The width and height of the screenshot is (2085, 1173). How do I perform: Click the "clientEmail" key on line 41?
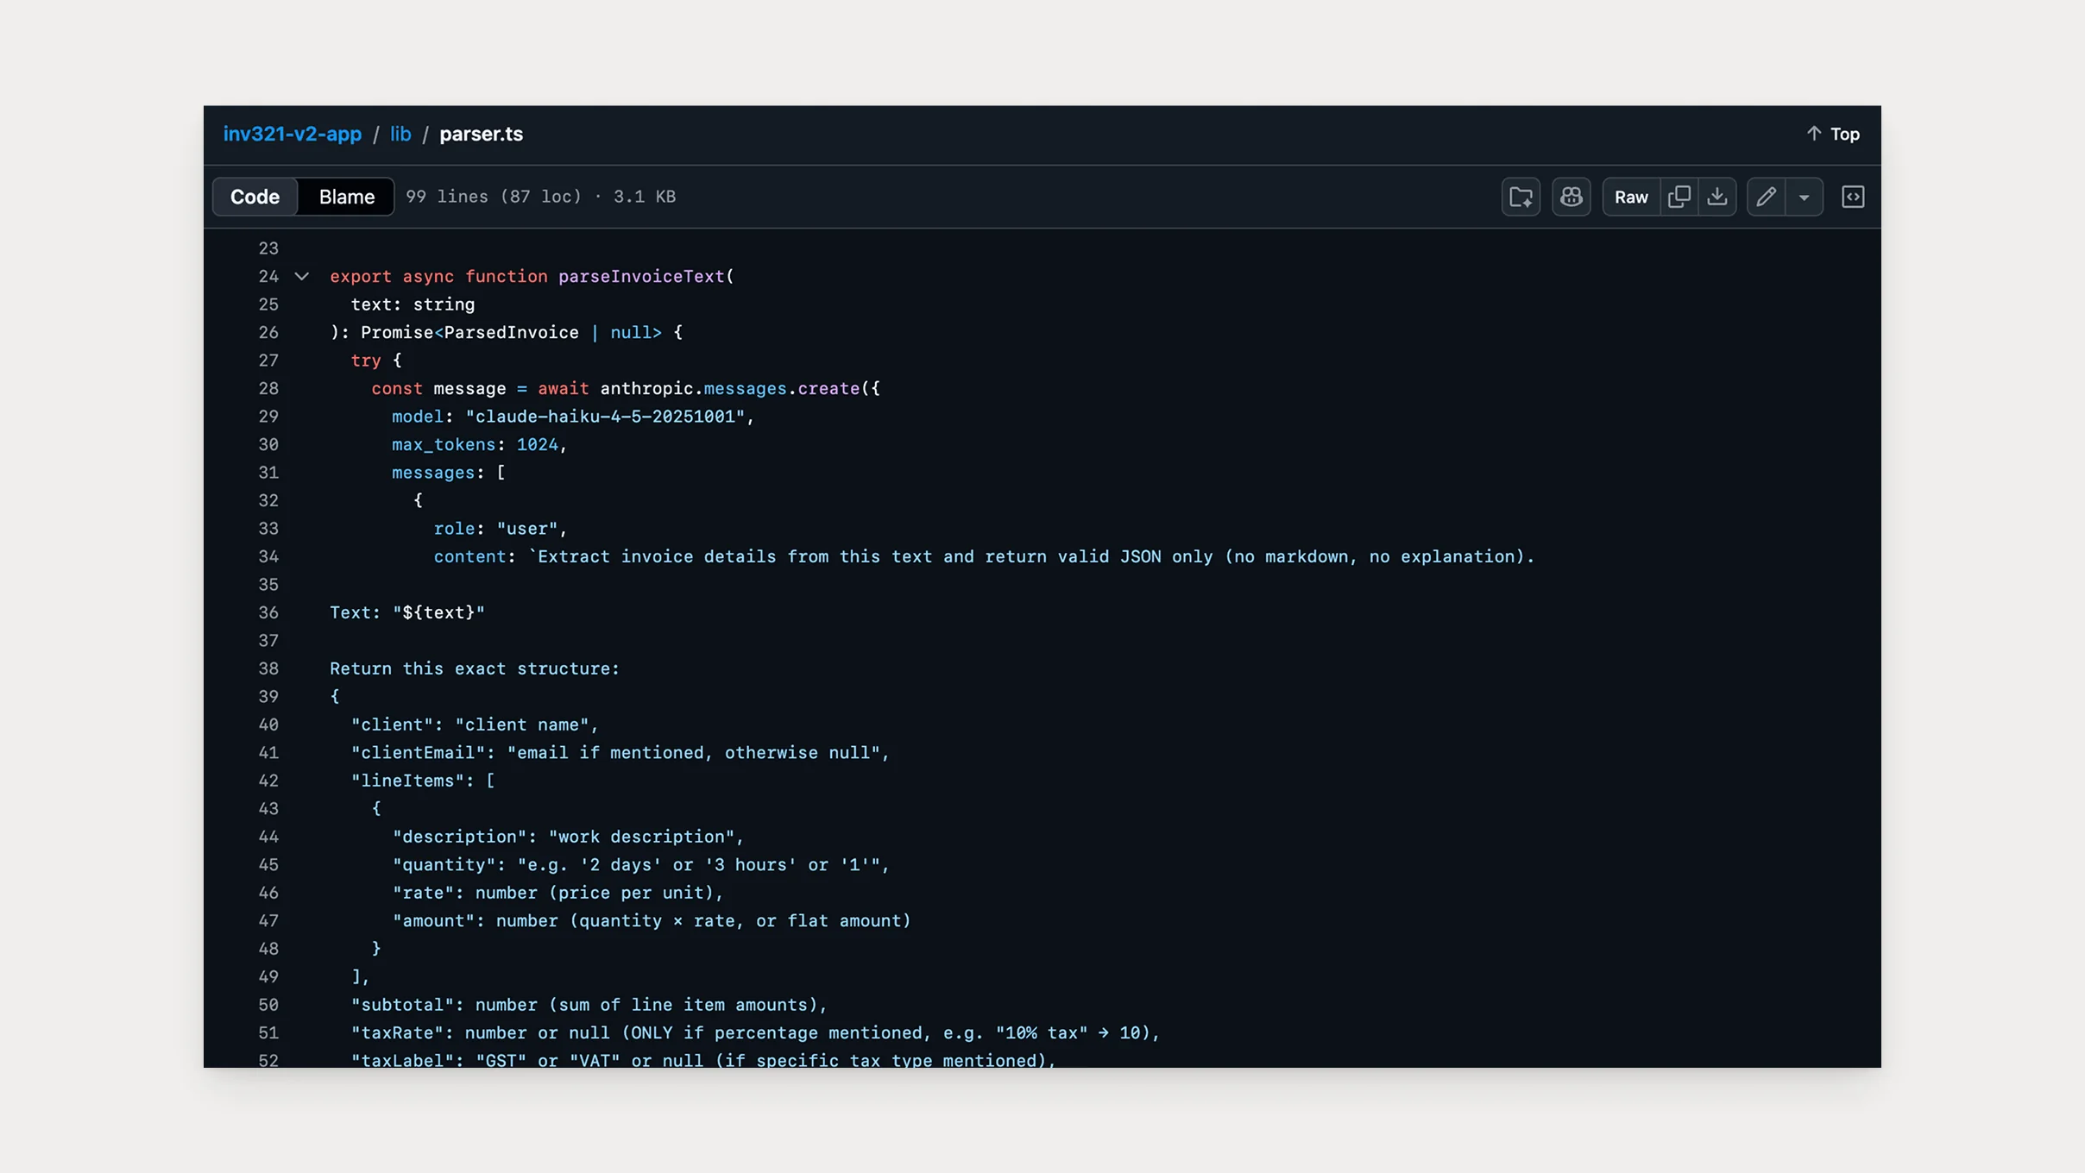(x=418, y=753)
